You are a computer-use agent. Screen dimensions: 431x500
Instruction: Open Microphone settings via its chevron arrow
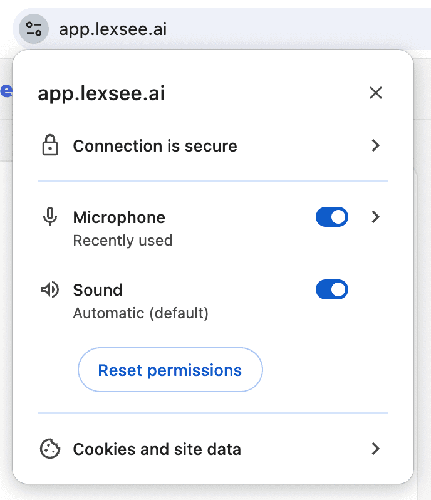tap(376, 217)
